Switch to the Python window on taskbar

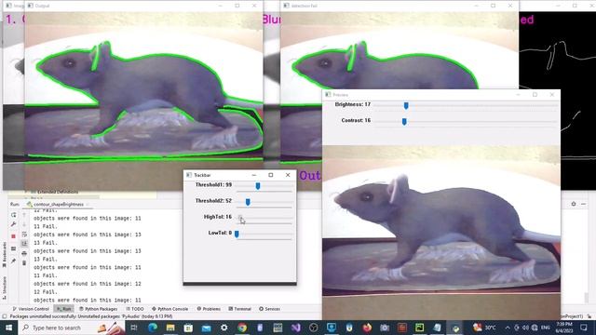pos(455,328)
